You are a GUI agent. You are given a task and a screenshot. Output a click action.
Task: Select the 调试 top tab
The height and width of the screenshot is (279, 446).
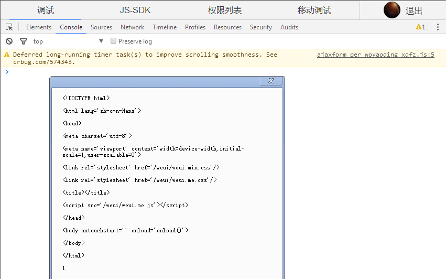coord(46,10)
